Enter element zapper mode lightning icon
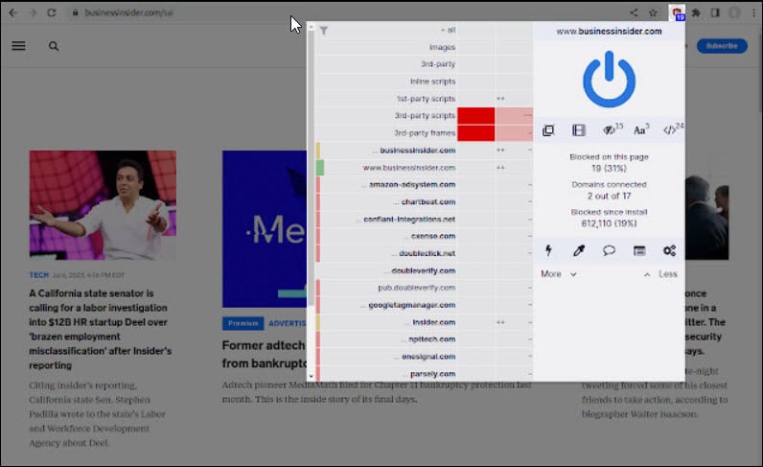Screen dimensions: 763x467 tap(548, 250)
